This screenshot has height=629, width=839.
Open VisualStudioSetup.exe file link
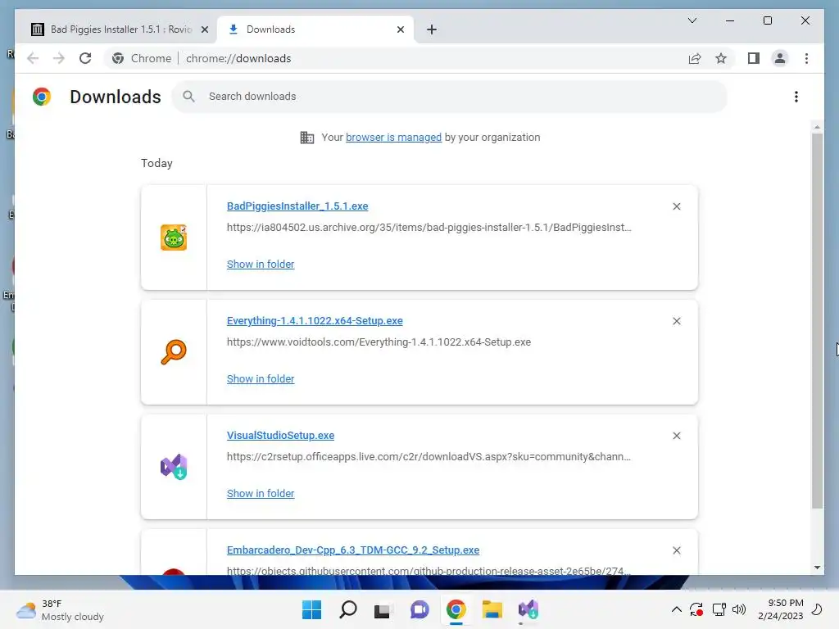coord(280,436)
